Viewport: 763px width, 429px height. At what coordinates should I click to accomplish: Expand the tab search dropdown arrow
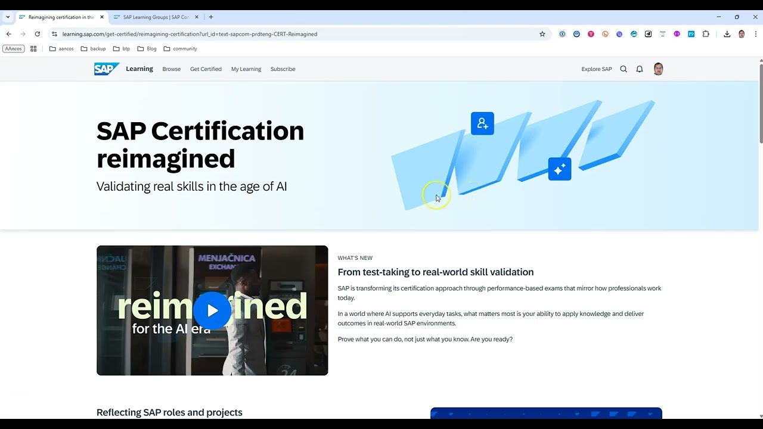tap(8, 17)
